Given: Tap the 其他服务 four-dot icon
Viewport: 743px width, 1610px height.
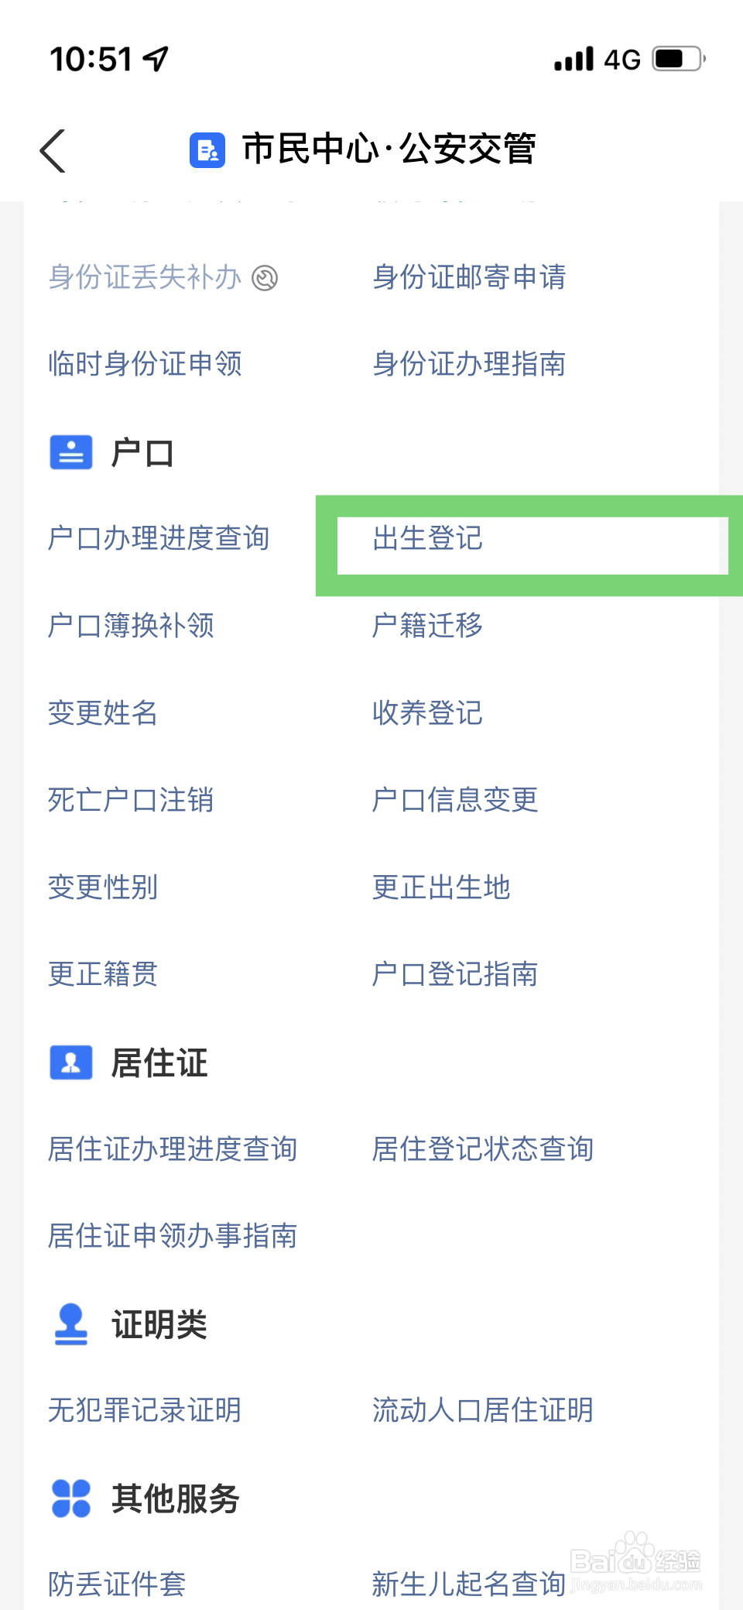Looking at the screenshot, I should [71, 1498].
